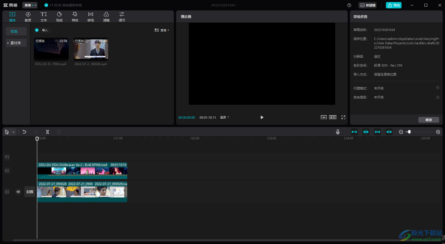This screenshot has width=445, height=244.
Task: Click the auto-save status check icon
Action: click(x=46, y=5)
